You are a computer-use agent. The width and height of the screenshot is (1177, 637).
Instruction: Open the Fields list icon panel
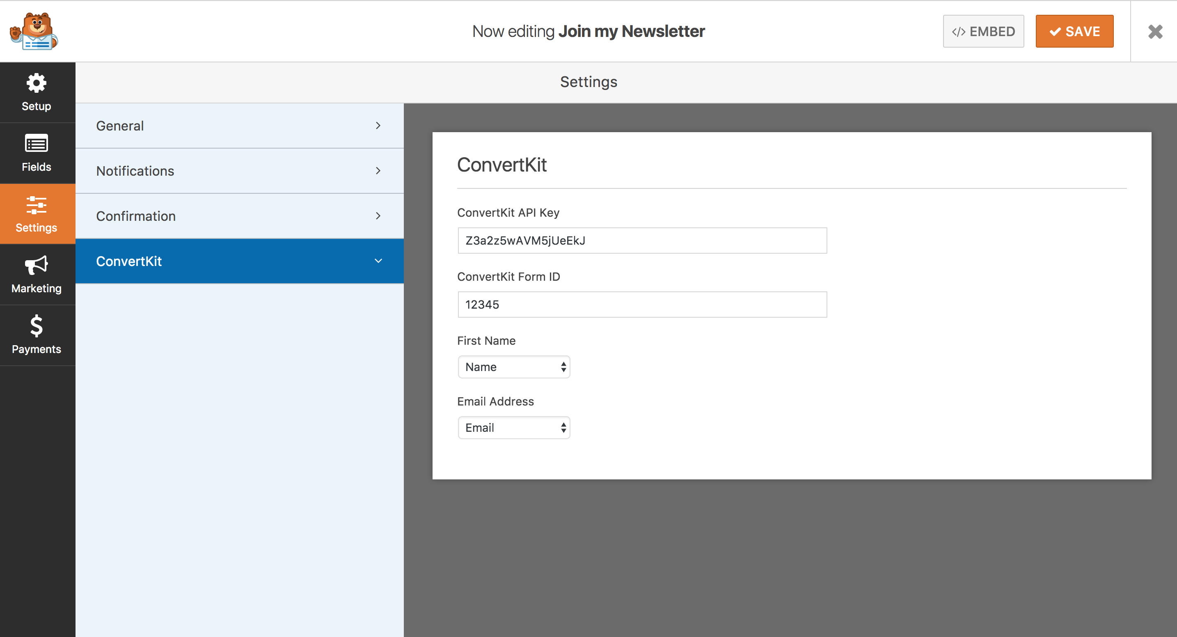37,153
